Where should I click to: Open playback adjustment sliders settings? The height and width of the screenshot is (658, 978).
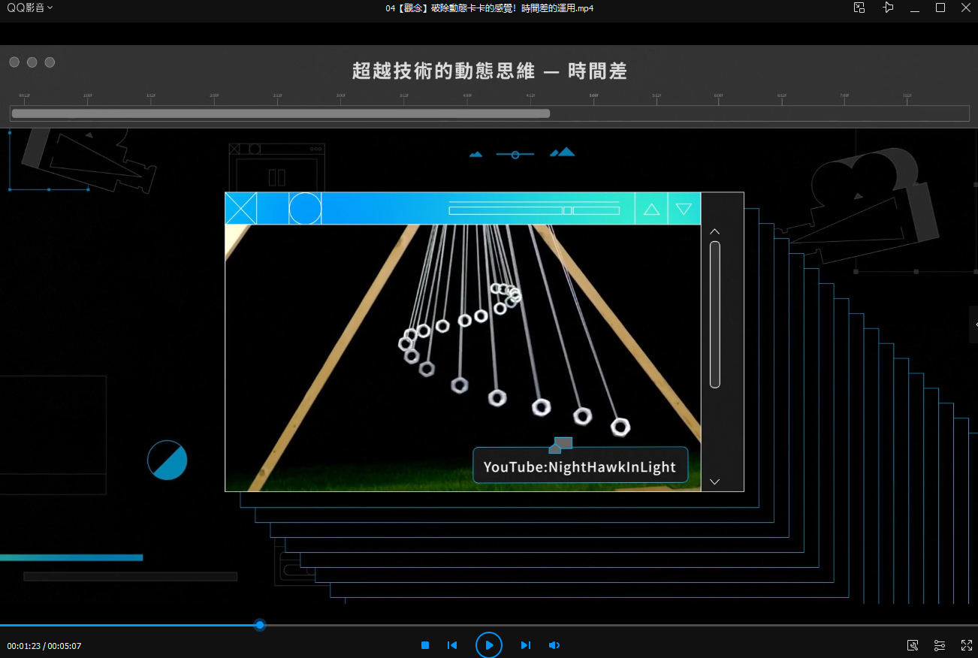pyautogui.click(x=940, y=645)
